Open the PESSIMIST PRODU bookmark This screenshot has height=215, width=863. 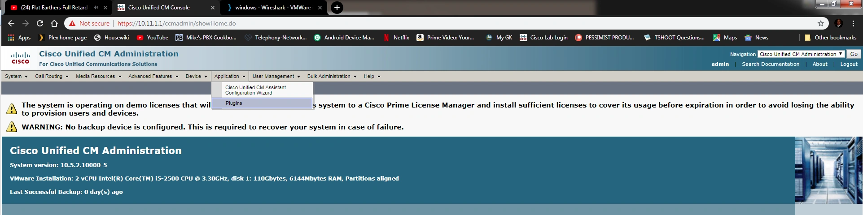pyautogui.click(x=605, y=38)
